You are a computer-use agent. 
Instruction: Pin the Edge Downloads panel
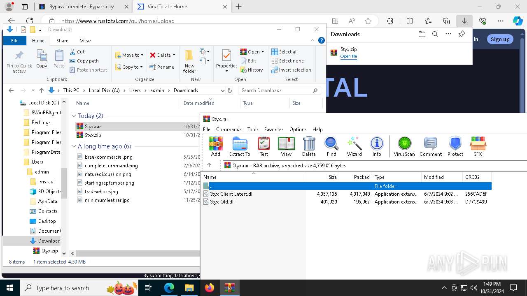point(462,34)
